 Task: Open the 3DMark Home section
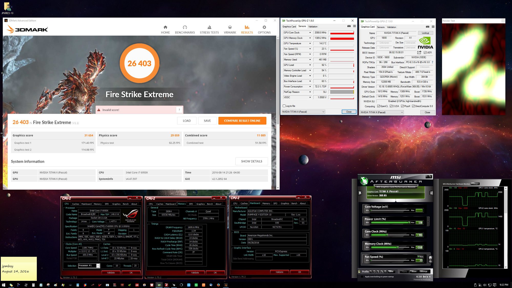165,29
